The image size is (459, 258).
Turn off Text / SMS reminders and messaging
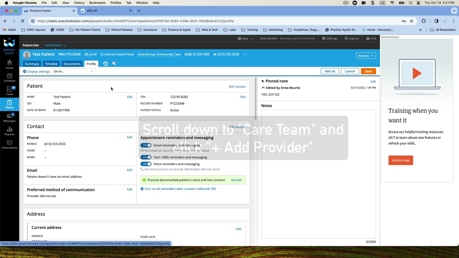(146, 157)
